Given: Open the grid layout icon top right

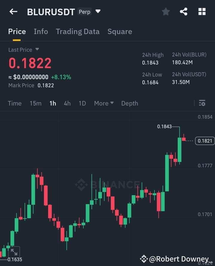Looking at the screenshot, I should coord(202,11).
